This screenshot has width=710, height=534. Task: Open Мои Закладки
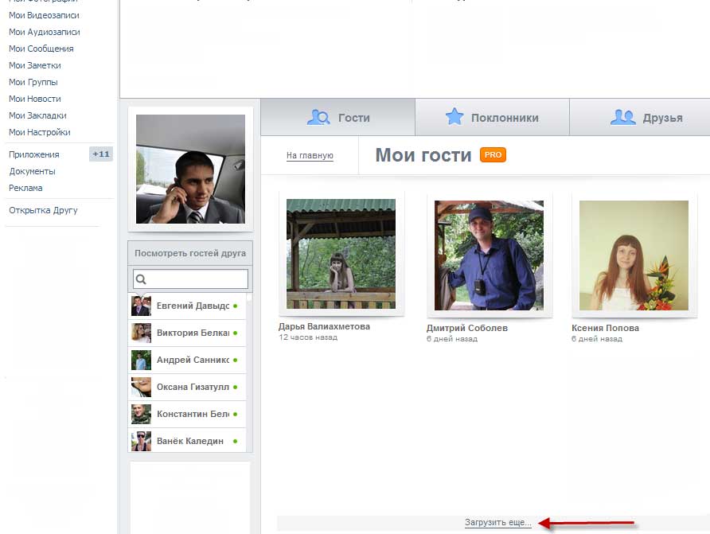pyautogui.click(x=37, y=116)
